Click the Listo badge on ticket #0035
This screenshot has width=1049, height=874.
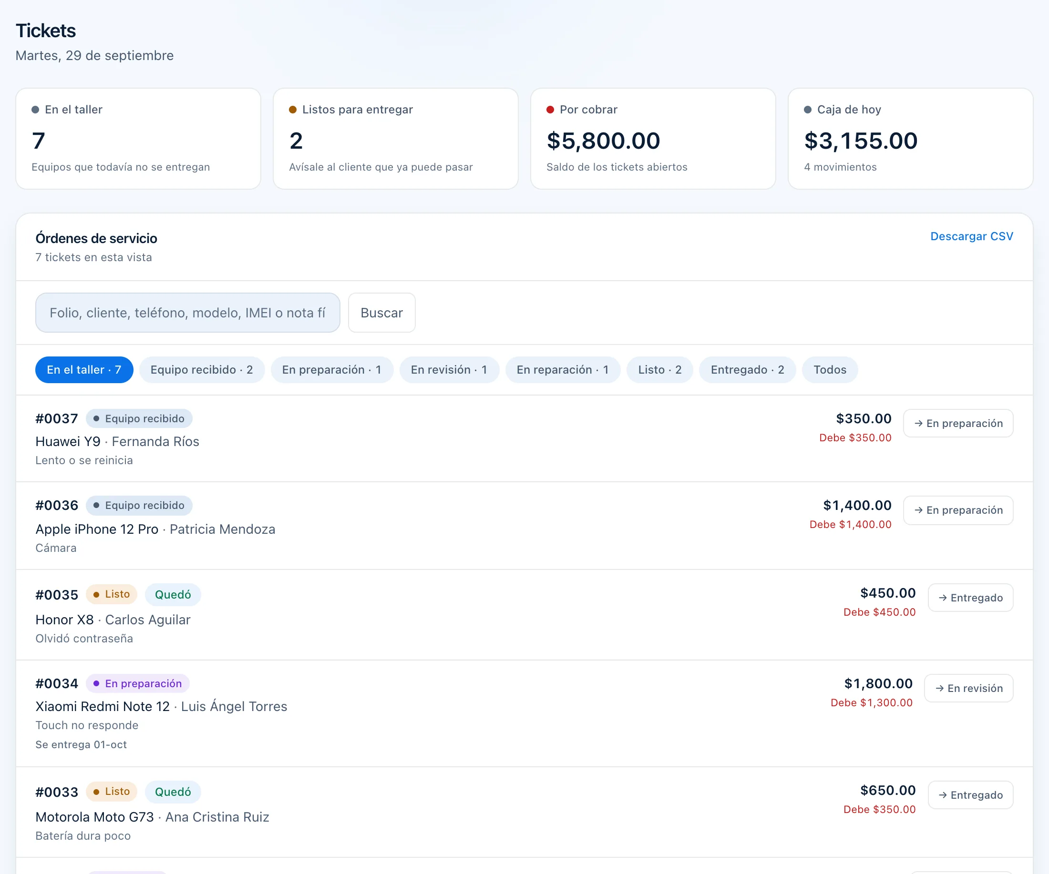click(x=112, y=594)
